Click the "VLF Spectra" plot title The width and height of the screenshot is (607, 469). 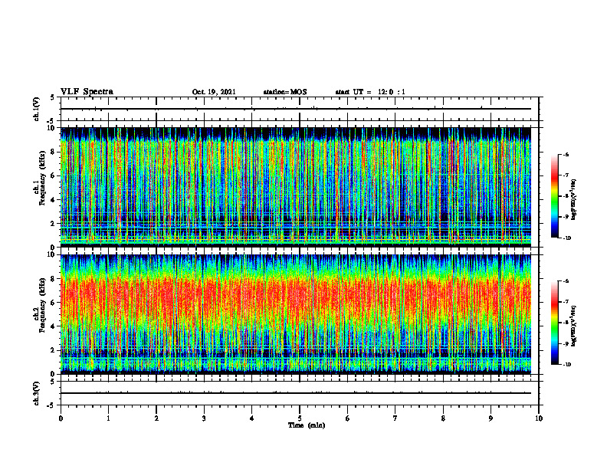point(87,92)
